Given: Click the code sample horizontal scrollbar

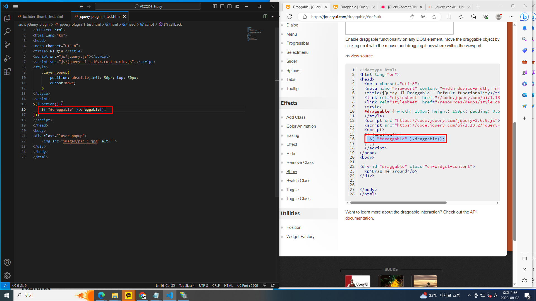Looking at the screenshot, I should coord(398,203).
